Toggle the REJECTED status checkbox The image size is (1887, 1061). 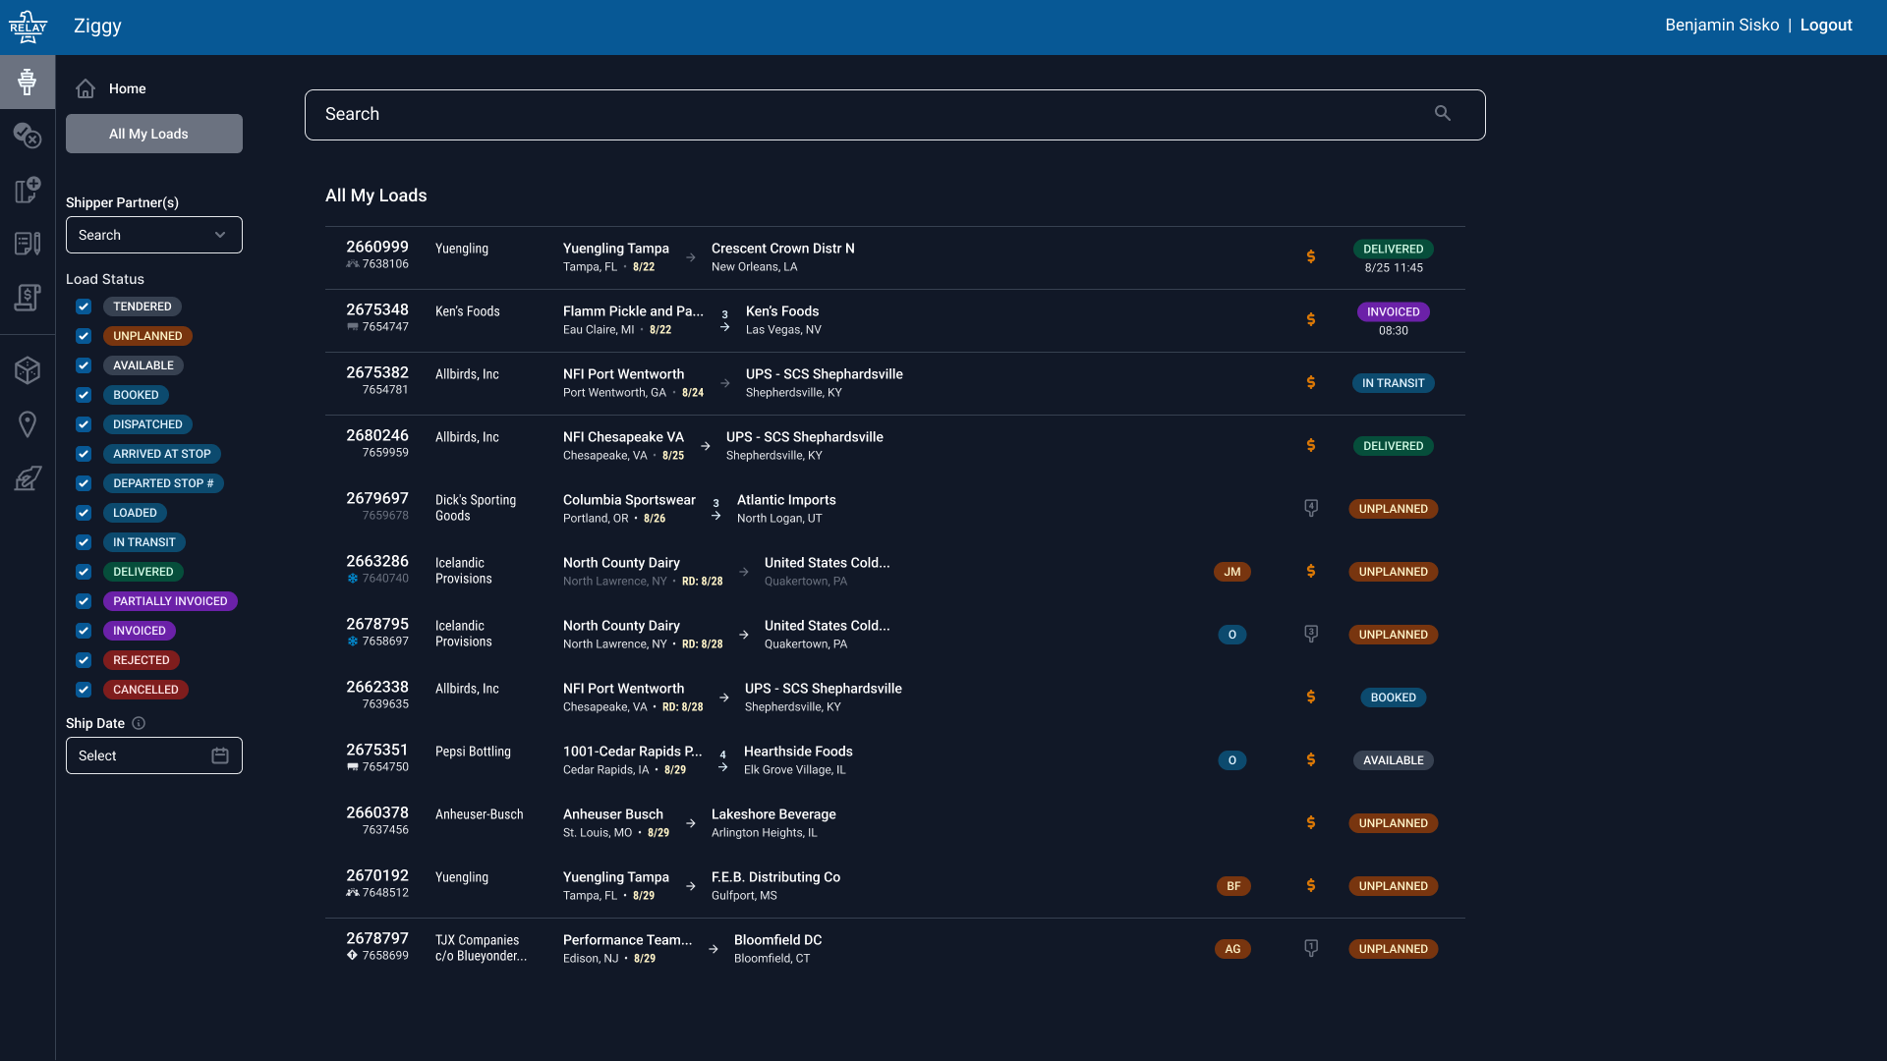[x=84, y=660]
